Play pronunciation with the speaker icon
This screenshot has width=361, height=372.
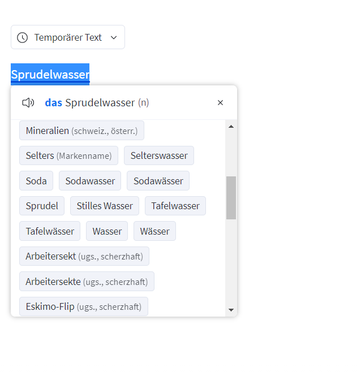click(x=28, y=103)
